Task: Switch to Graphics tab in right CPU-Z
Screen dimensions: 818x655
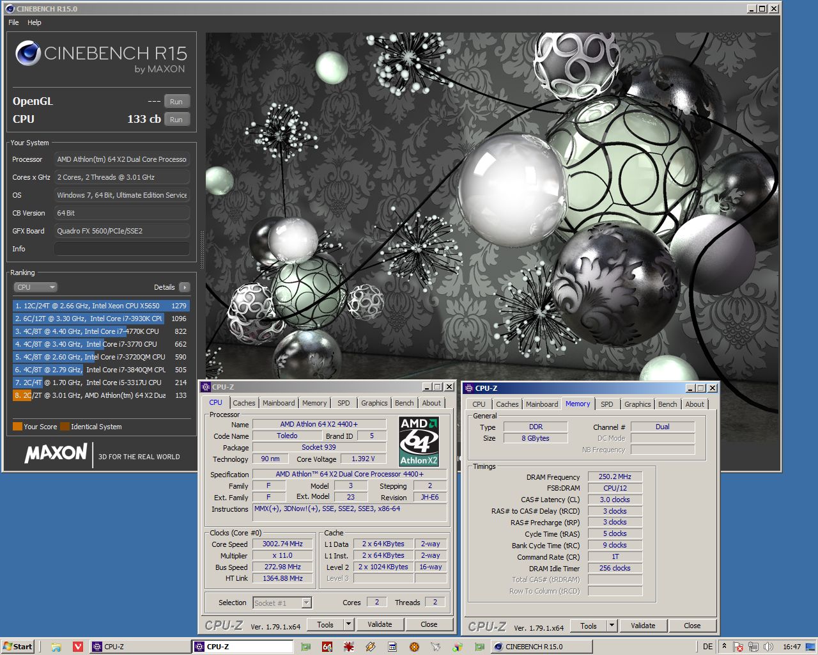Action: (x=638, y=404)
